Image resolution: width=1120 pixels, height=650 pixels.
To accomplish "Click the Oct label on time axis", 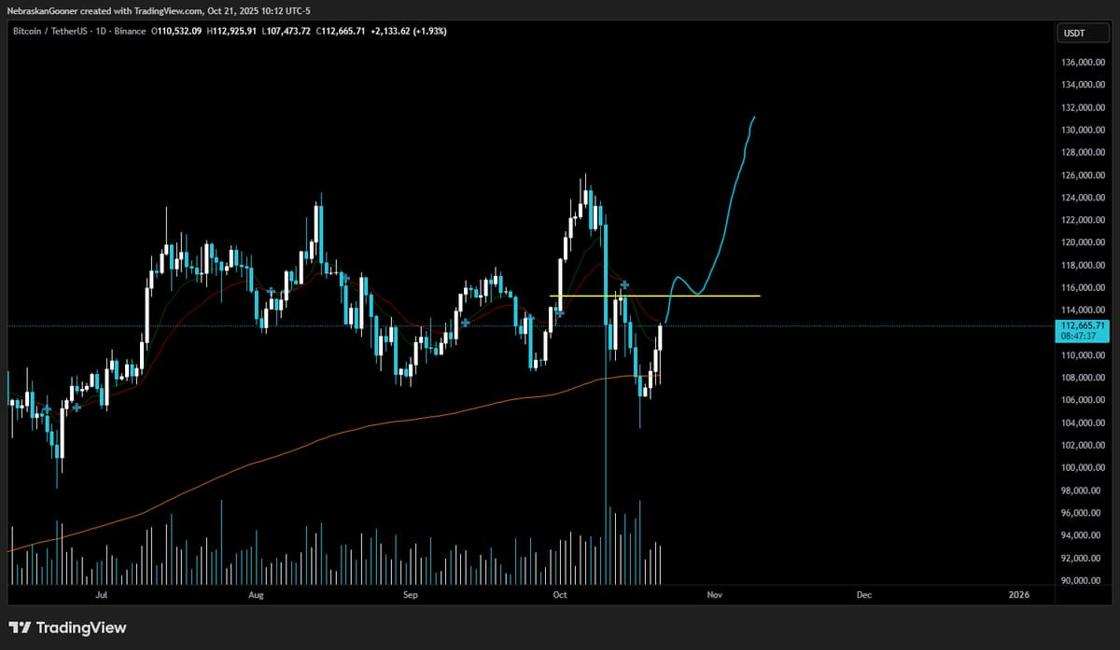I will click(x=560, y=594).
